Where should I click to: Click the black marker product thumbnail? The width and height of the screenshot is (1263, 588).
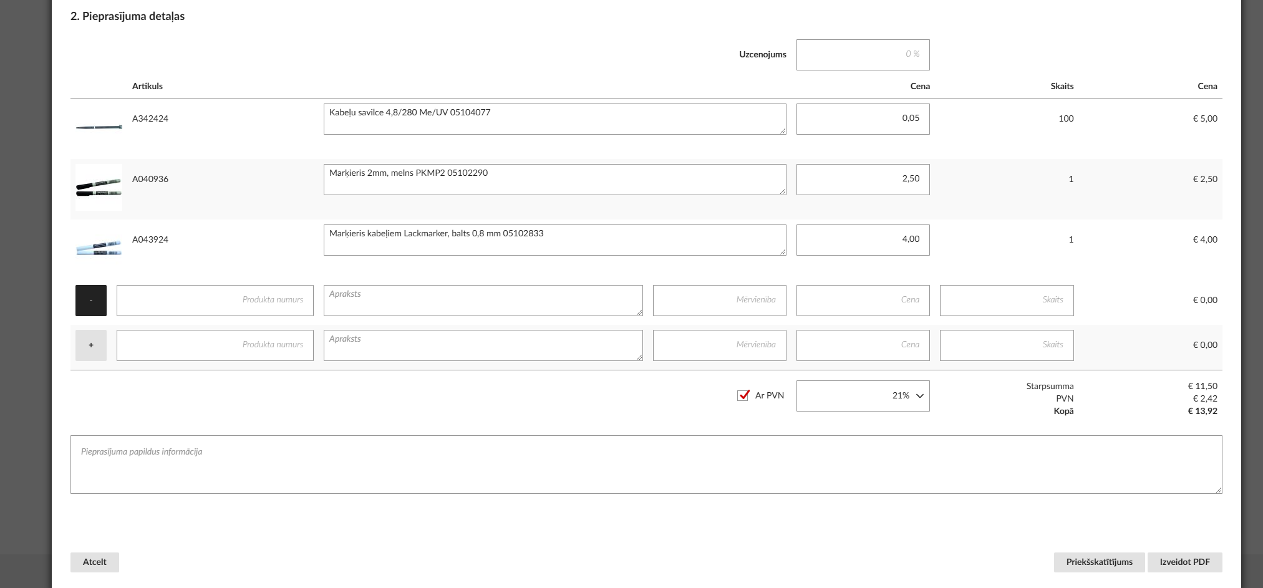pyautogui.click(x=99, y=187)
